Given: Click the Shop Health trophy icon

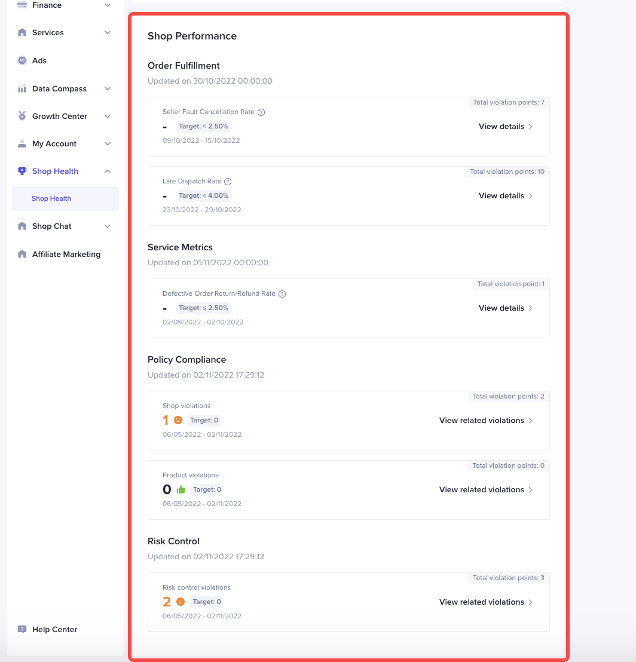Looking at the screenshot, I should pos(22,171).
